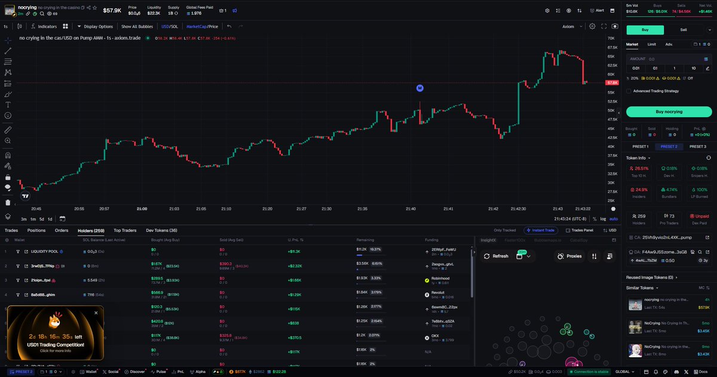717x377 pixels.
Task: Collapse Similar Tokens section
Action: coord(642,287)
